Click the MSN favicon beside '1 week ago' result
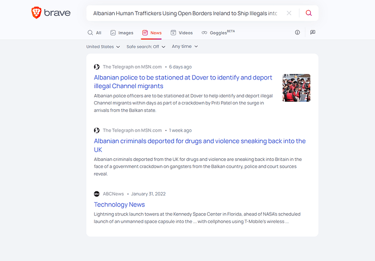The image size is (375, 261). [97, 130]
